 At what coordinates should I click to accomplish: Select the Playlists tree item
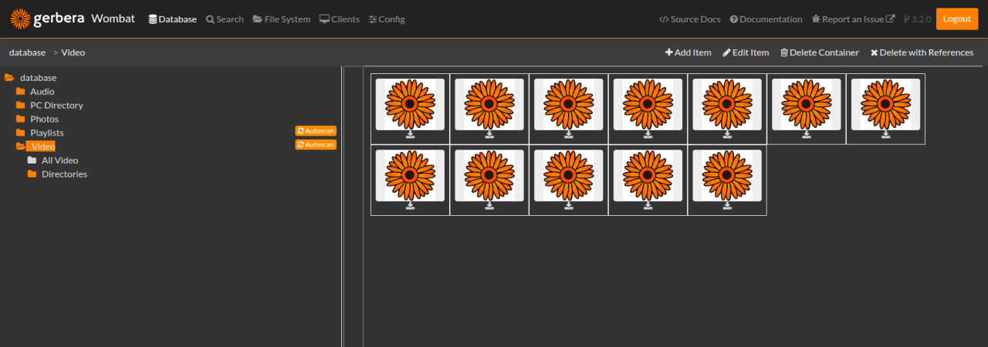tap(47, 133)
